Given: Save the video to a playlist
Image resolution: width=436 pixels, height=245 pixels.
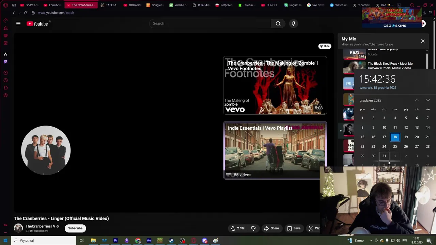Looking at the screenshot, I should (294, 228).
